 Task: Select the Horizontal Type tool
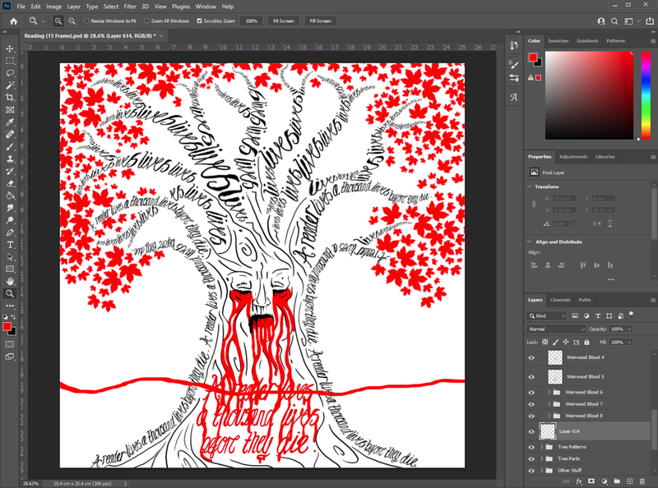[11, 244]
